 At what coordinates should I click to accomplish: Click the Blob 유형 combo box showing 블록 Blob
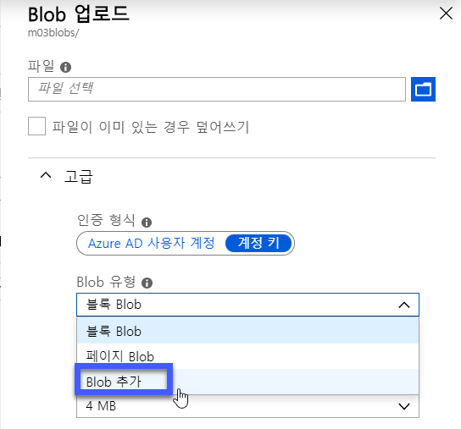click(x=247, y=305)
